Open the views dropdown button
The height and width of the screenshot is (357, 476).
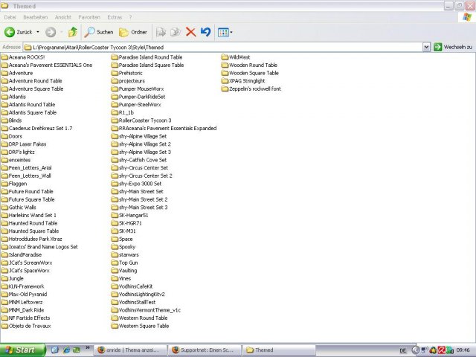pyautogui.click(x=225, y=32)
